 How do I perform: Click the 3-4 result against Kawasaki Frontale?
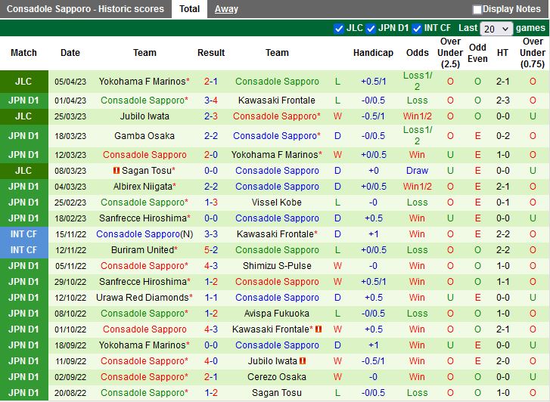pyautogui.click(x=211, y=100)
